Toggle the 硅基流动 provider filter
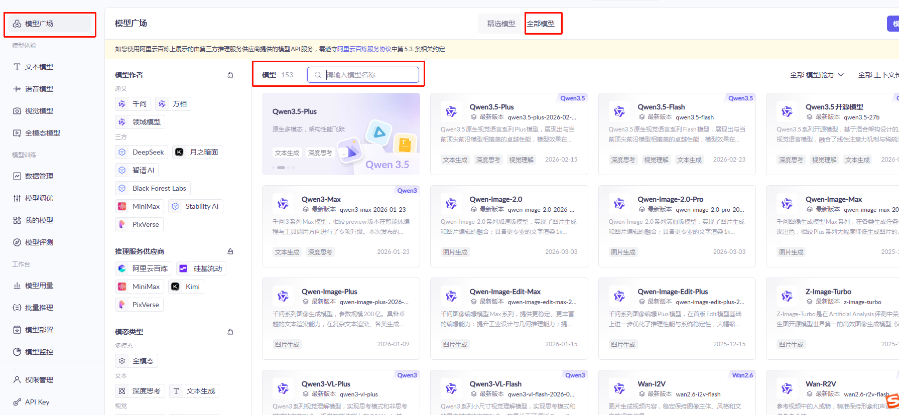899x415 pixels. point(201,268)
